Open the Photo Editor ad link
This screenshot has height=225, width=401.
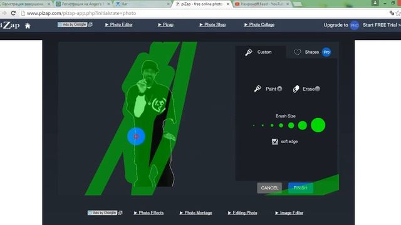119,25
